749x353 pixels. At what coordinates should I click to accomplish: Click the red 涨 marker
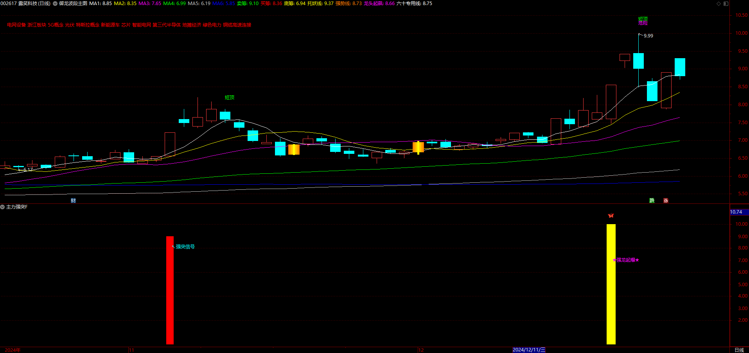tap(666, 201)
